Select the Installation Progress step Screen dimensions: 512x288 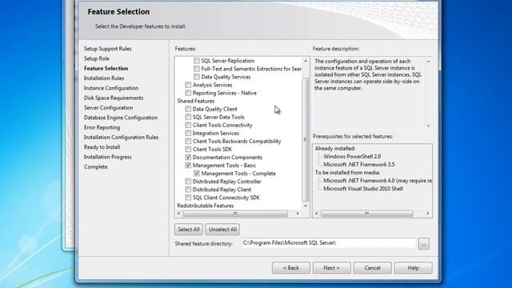point(108,157)
